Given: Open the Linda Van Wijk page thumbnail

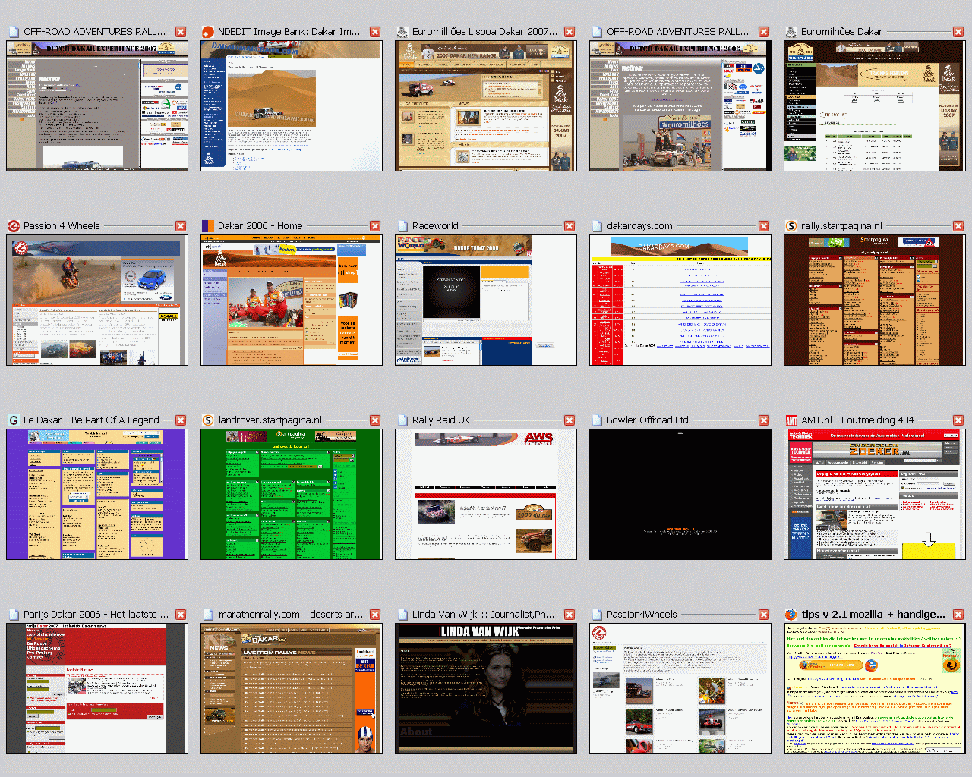Looking at the screenshot, I should (486, 689).
